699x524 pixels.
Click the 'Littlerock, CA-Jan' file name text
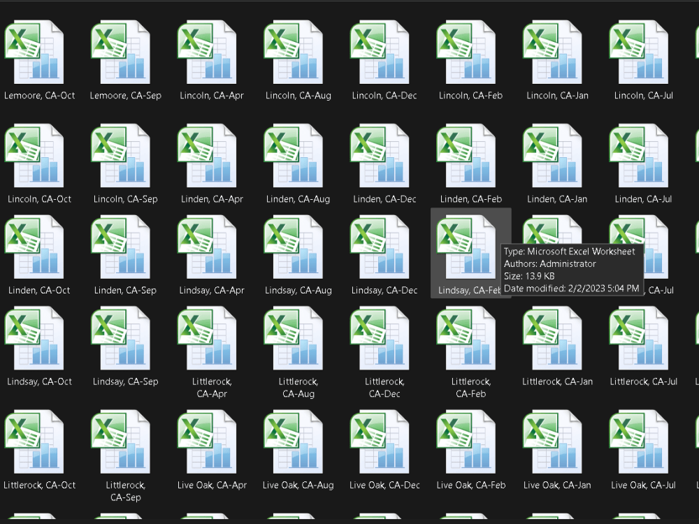coord(557,382)
